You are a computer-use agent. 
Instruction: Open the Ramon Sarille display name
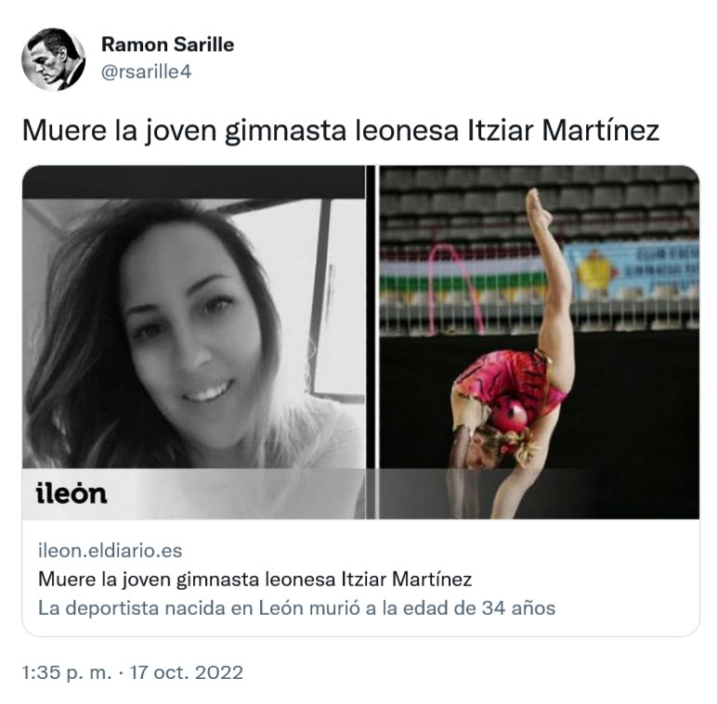point(167,45)
